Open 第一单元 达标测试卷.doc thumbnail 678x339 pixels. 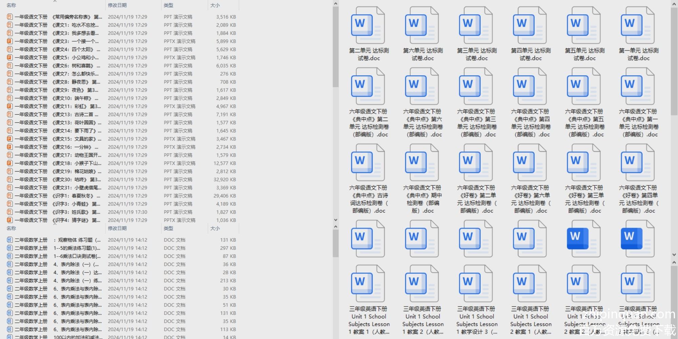point(638,25)
